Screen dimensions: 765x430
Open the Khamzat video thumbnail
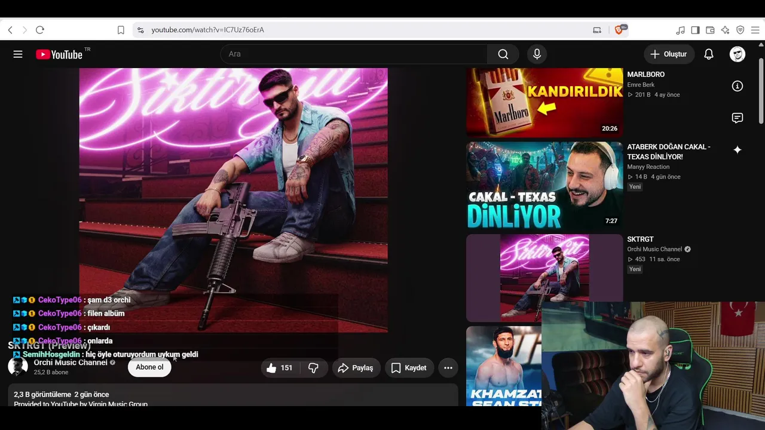(x=504, y=366)
